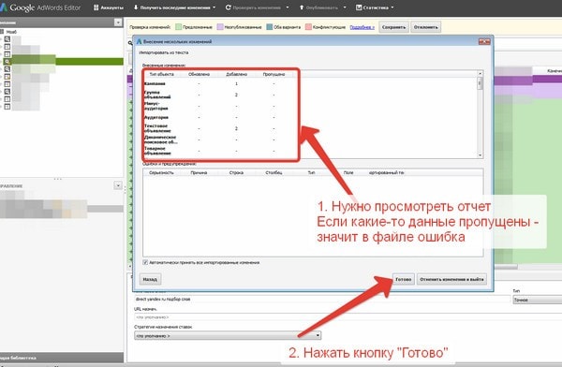Screen dimensions: 562x367
Task: Select the highlighted green search campaign icon
Action: point(7,62)
